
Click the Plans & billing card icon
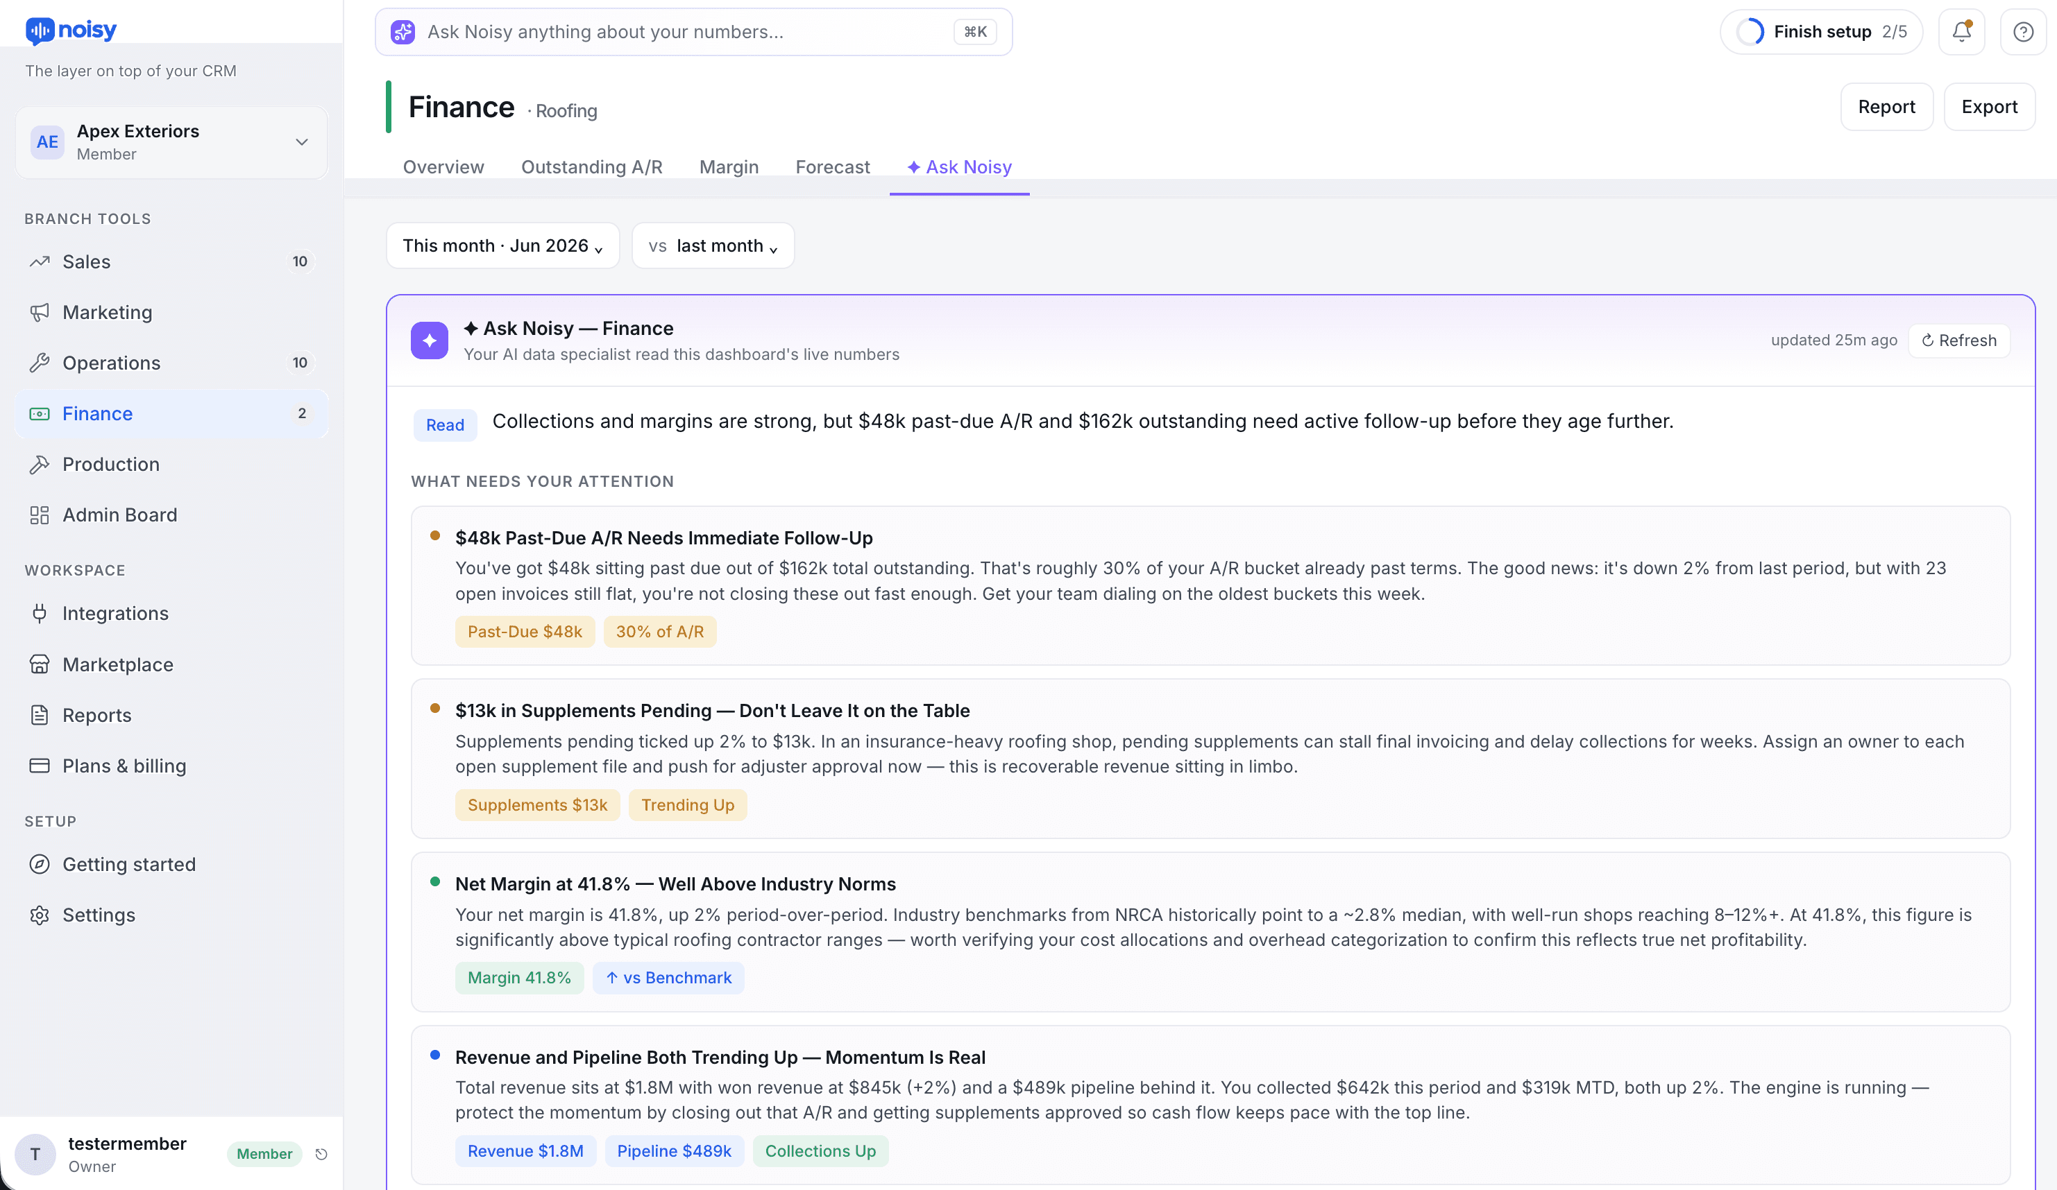[x=39, y=766]
